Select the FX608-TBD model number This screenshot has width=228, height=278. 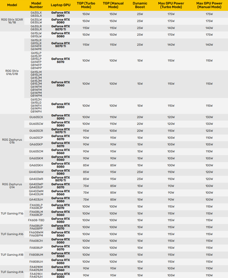(36, 220)
